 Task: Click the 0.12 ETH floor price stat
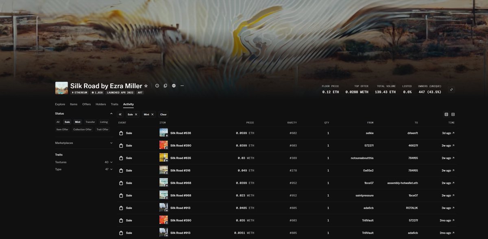coord(331,92)
